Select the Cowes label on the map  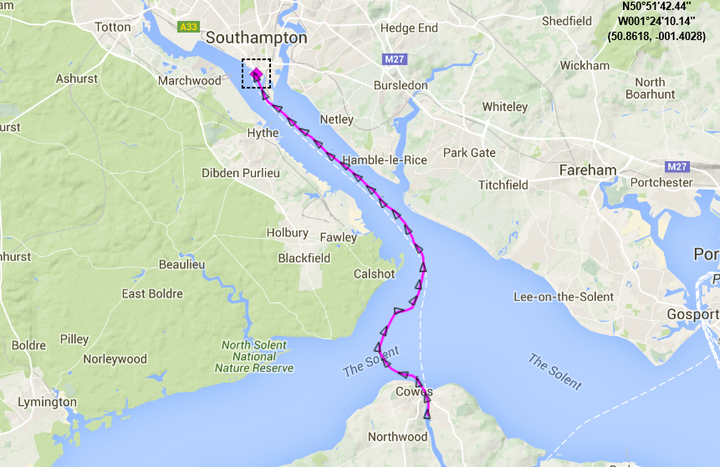pos(414,392)
